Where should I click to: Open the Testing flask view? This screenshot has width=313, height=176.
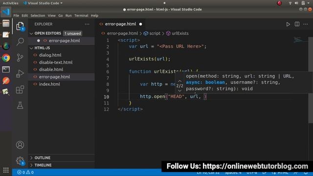point(20,105)
